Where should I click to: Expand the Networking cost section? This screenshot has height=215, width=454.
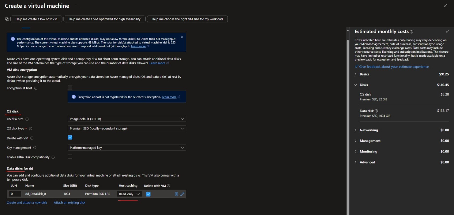point(356,130)
